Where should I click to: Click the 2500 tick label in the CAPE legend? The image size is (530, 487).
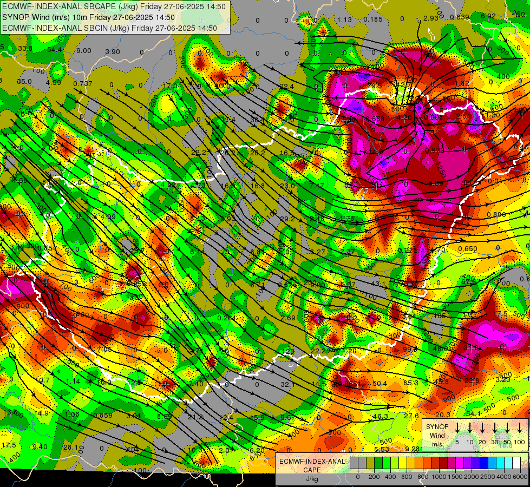(x=488, y=477)
